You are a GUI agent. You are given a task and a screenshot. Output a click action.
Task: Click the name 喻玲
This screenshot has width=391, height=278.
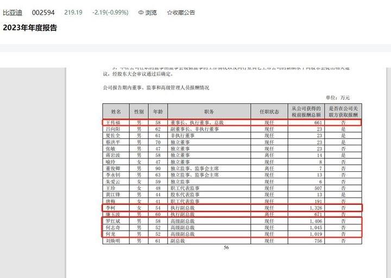point(110,162)
